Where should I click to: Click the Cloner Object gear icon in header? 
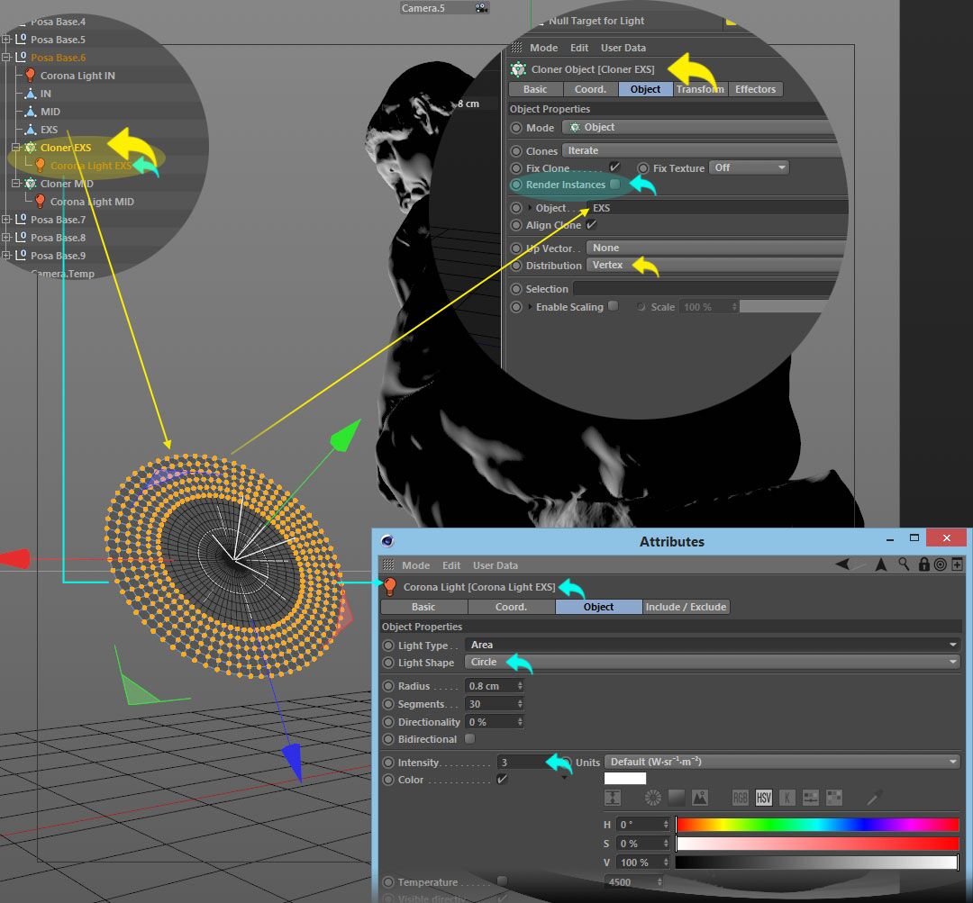[518, 69]
